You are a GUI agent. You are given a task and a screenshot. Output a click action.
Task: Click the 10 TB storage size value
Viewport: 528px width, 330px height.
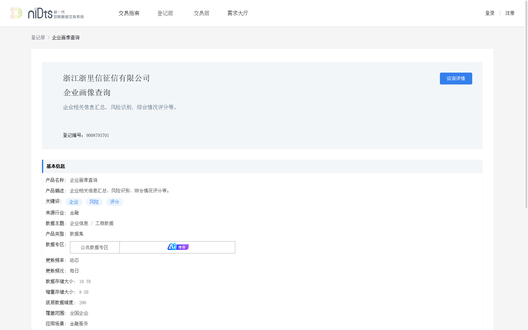[85, 281]
